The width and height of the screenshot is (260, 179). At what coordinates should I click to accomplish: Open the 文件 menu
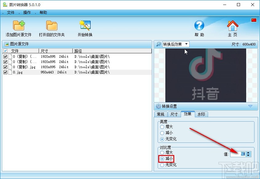pyautogui.click(x=11, y=13)
